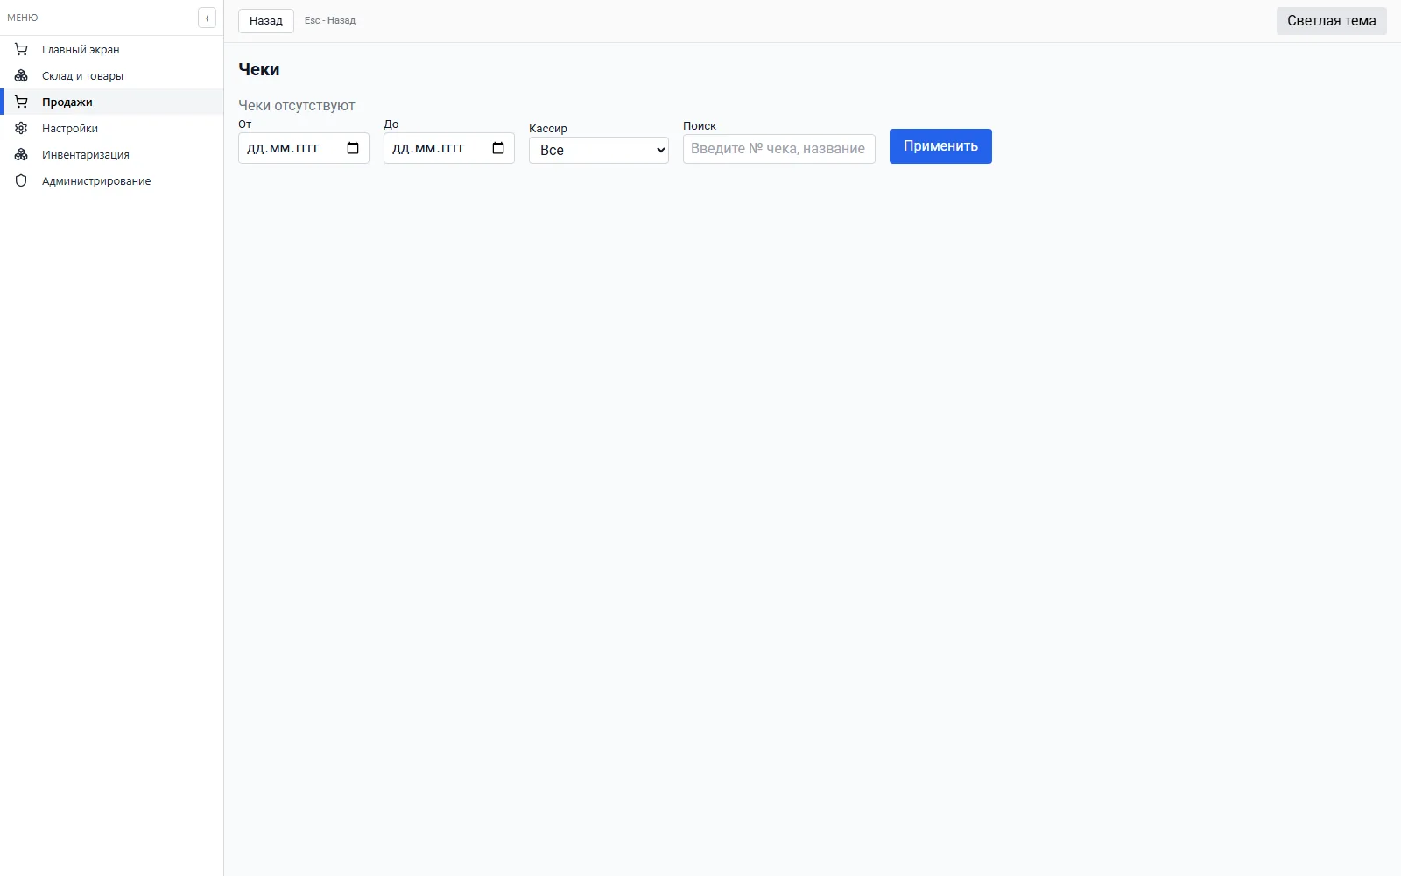
Task: Click the cart icon beside Продажи
Action: coord(21,102)
